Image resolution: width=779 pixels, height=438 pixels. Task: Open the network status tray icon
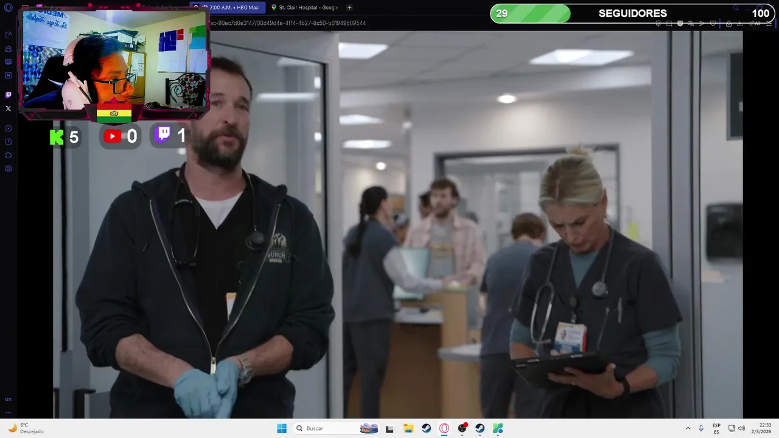[x=732, y=428]
